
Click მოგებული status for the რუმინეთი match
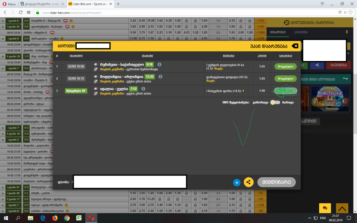286,67
